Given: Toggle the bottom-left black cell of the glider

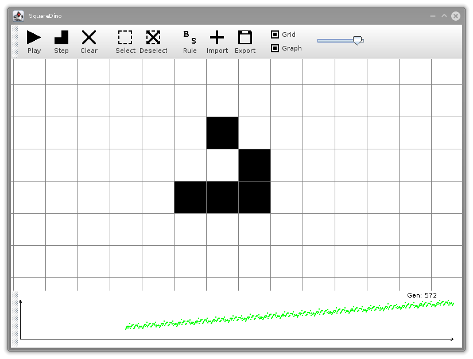Looking at the screenshot, I should pos(190,197).
